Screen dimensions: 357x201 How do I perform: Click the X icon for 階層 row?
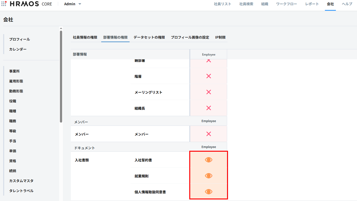[x=209, y=76]
